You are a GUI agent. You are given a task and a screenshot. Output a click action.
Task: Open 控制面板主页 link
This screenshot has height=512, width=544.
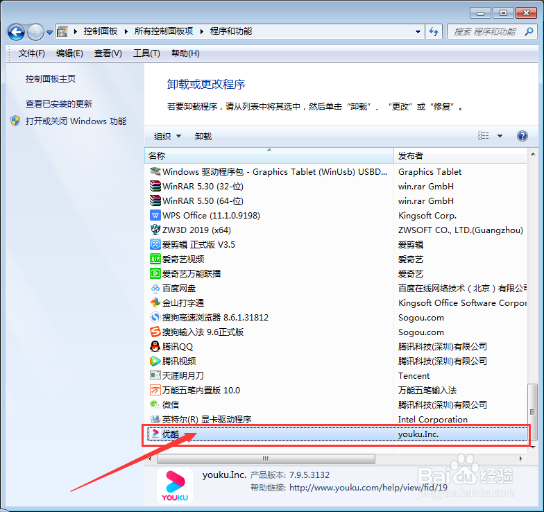[x=50, y=79]
